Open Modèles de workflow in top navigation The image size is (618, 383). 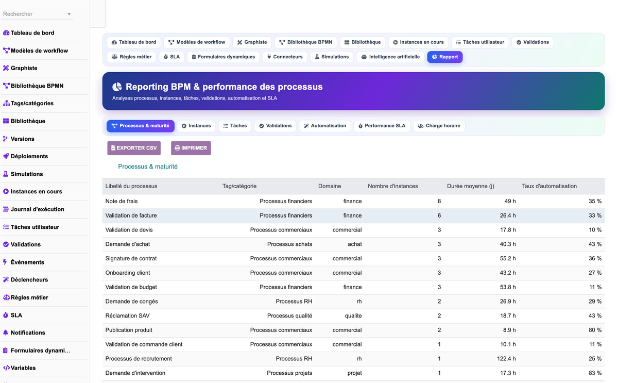(x=197, y=42)
